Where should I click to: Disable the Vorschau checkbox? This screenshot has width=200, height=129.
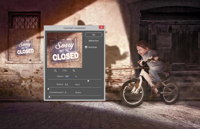point(86,47)
